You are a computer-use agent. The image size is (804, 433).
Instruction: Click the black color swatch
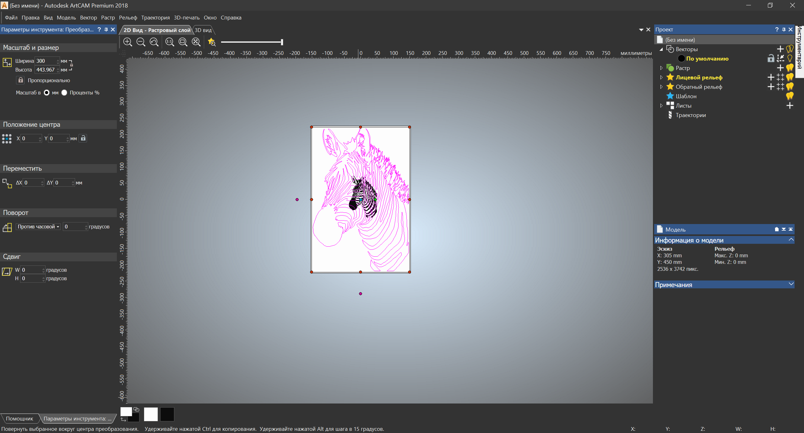[167, 414]
